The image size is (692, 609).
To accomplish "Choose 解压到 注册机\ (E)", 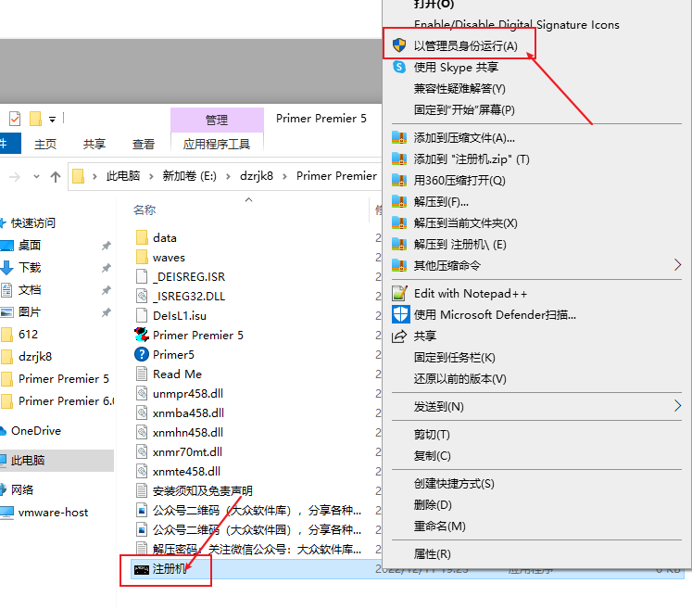I will click(x=459, y=244).
